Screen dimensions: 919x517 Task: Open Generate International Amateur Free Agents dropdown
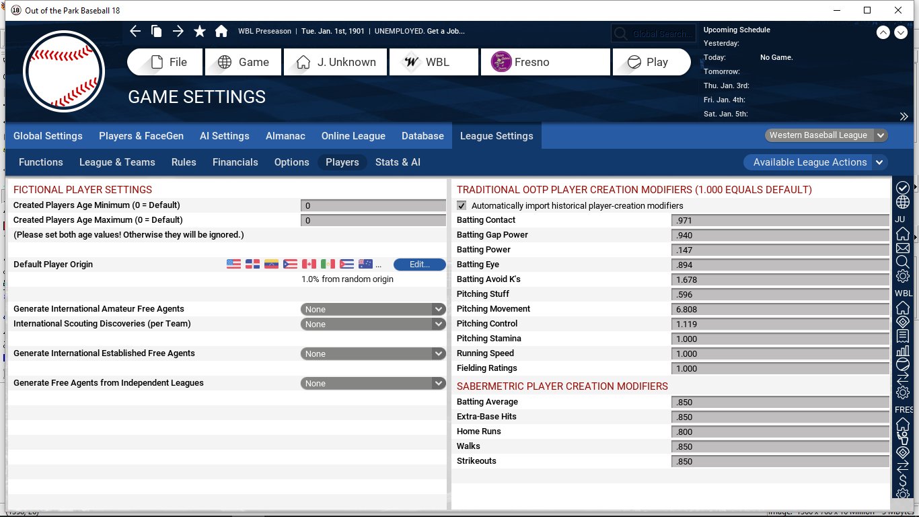pyautogui.click(x=373, y=309)
